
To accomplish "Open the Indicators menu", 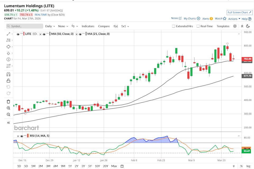I will pyautogui.click(x=88, y=26).
